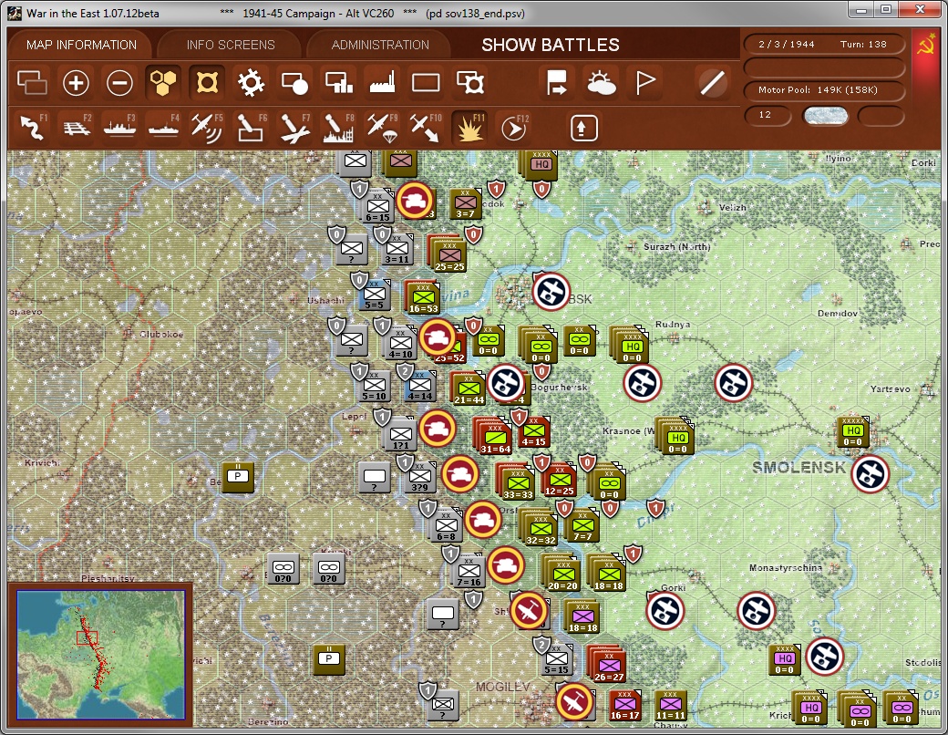This screenshot has height=735, width=948.
Task: Select the German unit counter 7=16
Action: click(468, 571)
